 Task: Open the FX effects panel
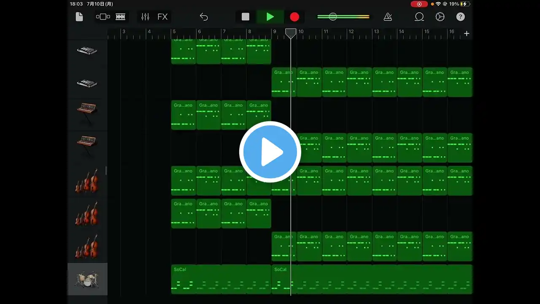coord(162,17)
